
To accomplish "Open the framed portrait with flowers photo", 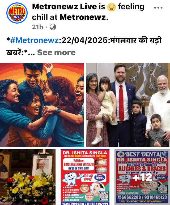I will coord(28,177).
